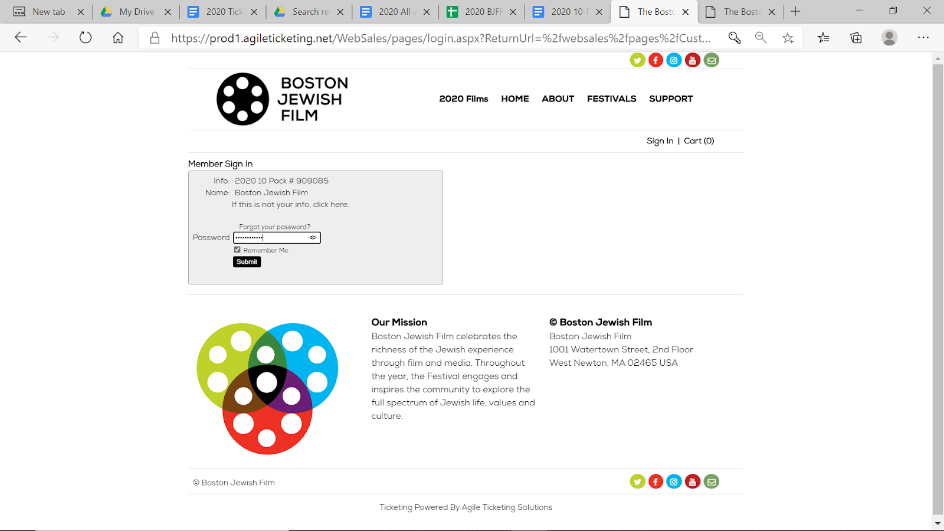Click the email icon in the footer

tap(712, 481)
